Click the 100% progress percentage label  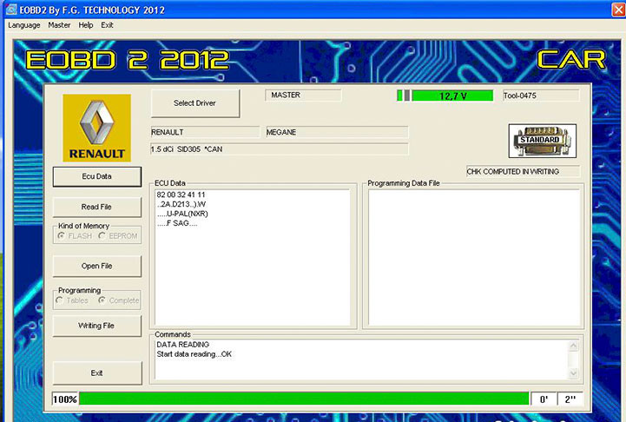click(65, 399)
